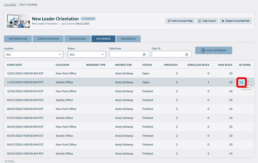
Task: Select the 12/01/2026 9:00:00 AM EST offering
Action: [129, 74]
